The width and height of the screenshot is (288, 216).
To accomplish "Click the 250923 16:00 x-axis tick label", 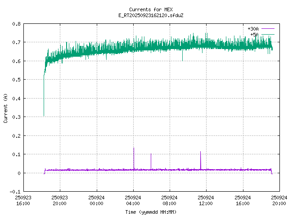I will pyautogui.click(x=23, y=200).
